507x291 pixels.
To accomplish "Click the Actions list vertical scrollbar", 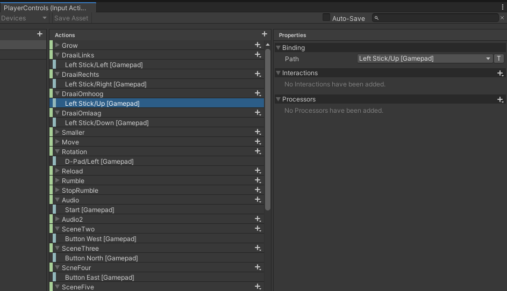I will pos(268,129).
